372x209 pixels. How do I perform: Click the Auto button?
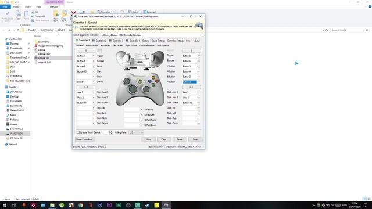click(149, 139)
